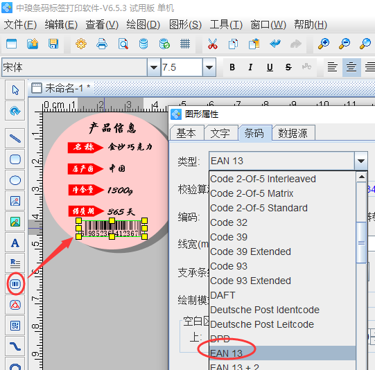Collapse the barcode type dropdown arrow
The width and height of the screenshot is (375, 370).
pyautogui.click(x=360, y=161)
